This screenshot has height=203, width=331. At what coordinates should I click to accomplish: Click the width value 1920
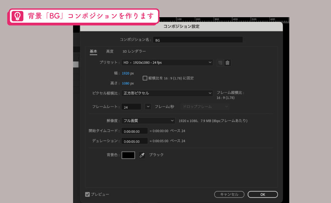(126, 73)
